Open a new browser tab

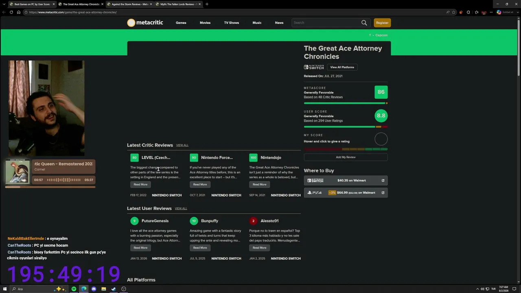point(207,4)
